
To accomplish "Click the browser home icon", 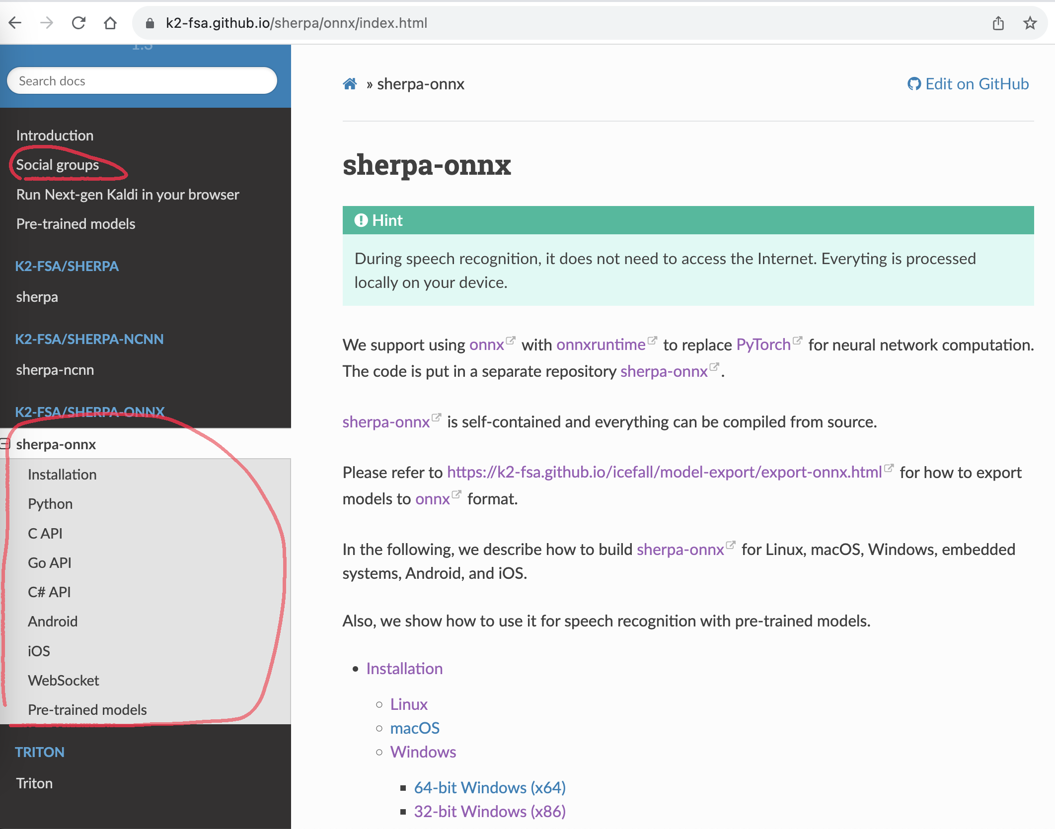I will coord(110,23).
